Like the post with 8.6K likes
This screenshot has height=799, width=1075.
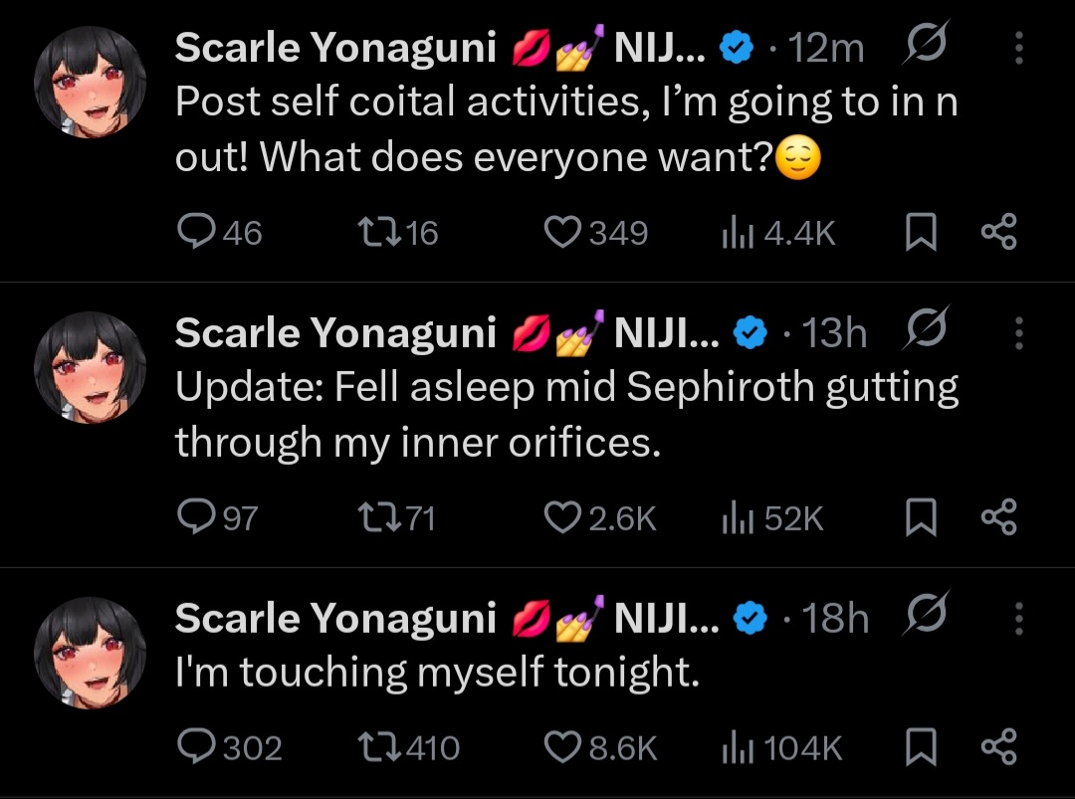(x=563, y=746)
